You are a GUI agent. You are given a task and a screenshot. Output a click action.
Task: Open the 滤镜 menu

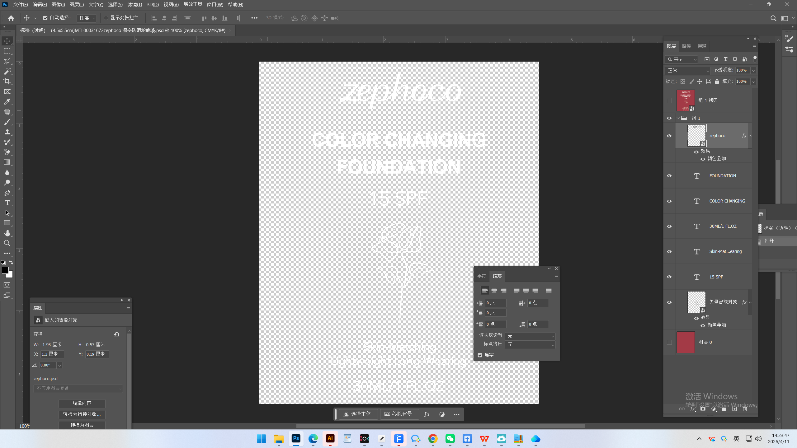(x=134, y=5)
